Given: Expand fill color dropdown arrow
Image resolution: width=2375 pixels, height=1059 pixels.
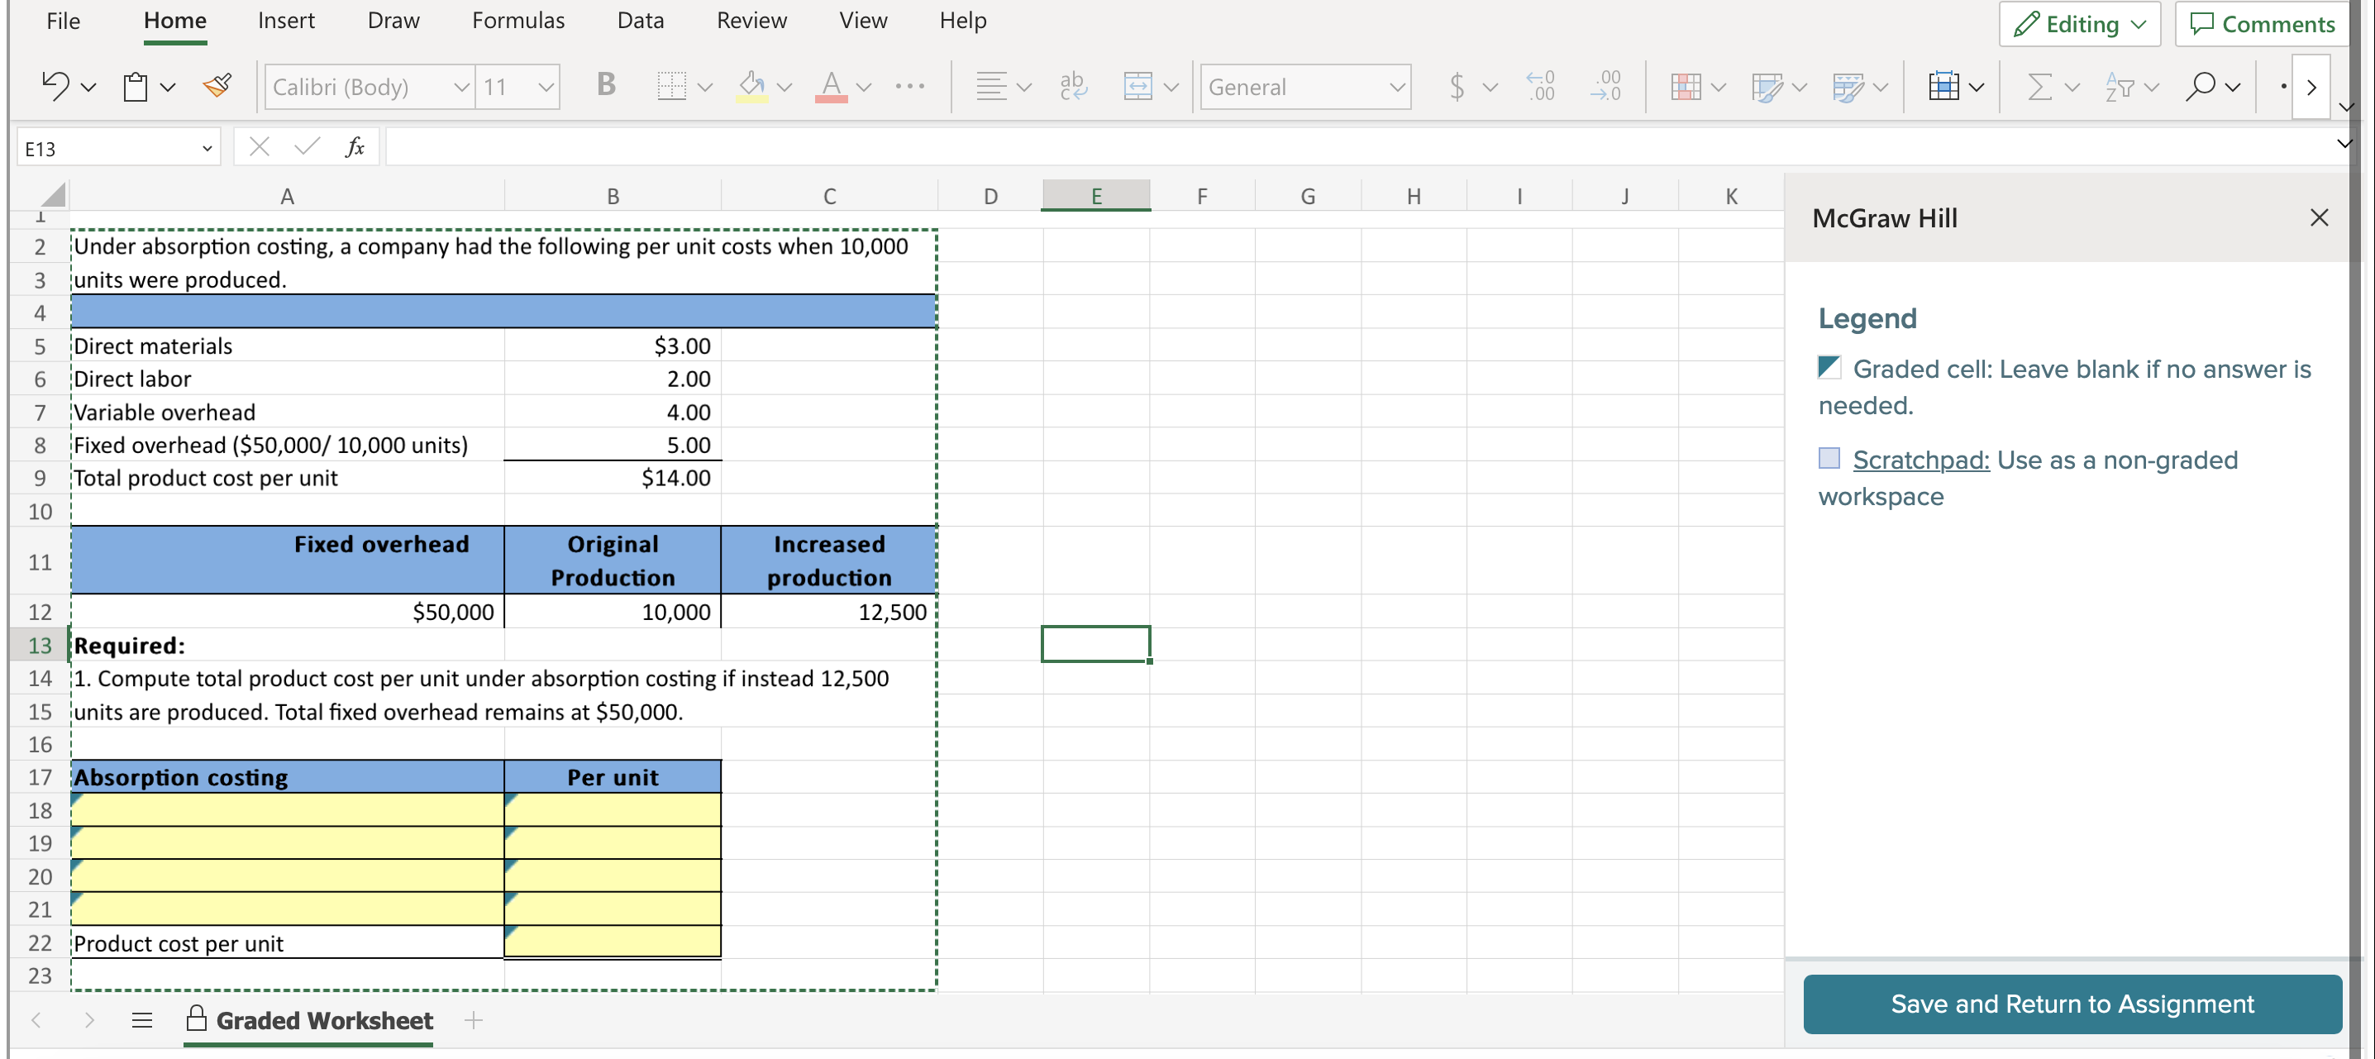Looking at the screenshot, I should 785,88.
